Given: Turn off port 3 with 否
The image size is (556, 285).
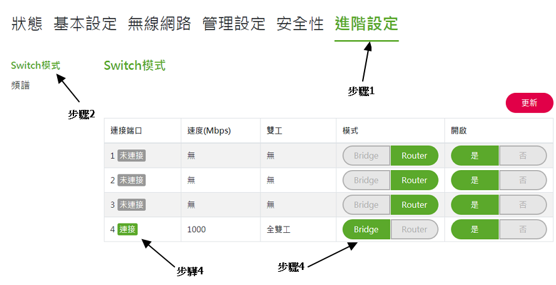Looking at the screenshot, I should pyautogui.click(x=523, y=205).
